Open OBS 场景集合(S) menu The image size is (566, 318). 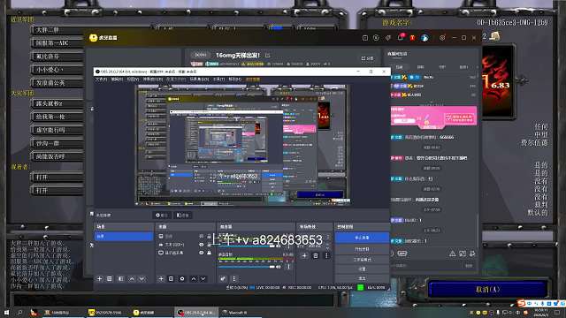[x=199, y=79]
